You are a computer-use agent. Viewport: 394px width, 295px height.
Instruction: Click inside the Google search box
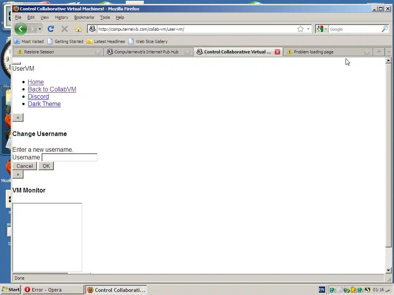354,29
